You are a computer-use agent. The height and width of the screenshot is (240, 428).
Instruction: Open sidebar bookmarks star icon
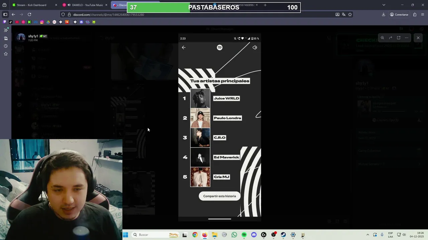pyautogui.click(x=6, y=54)
